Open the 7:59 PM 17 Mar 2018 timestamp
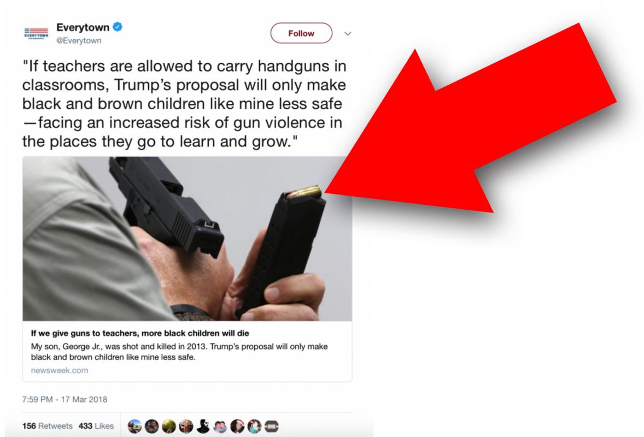Image resolution: width=644 pixels, height=437 pixels. [x=65, y=399]
